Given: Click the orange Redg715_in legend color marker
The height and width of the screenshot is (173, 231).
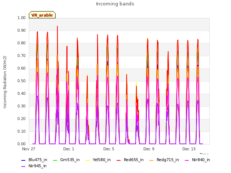Looking at the screenshot, I should [151, 160].
